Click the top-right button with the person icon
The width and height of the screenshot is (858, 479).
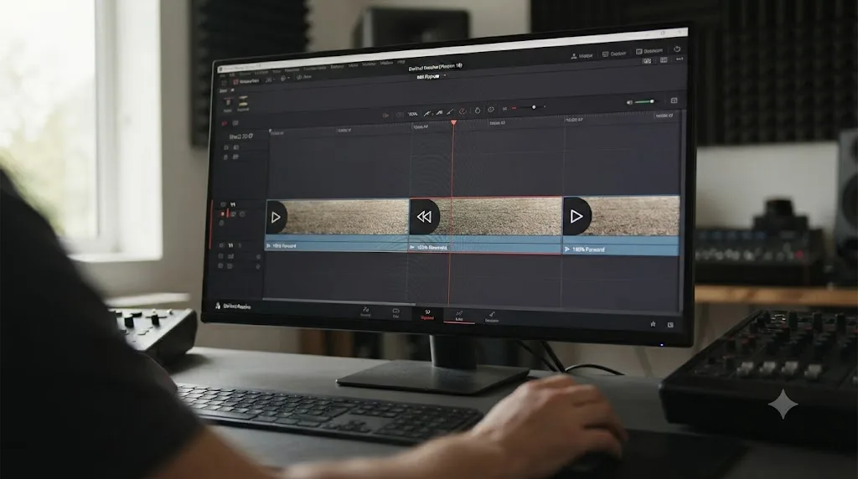pos(581,56)
